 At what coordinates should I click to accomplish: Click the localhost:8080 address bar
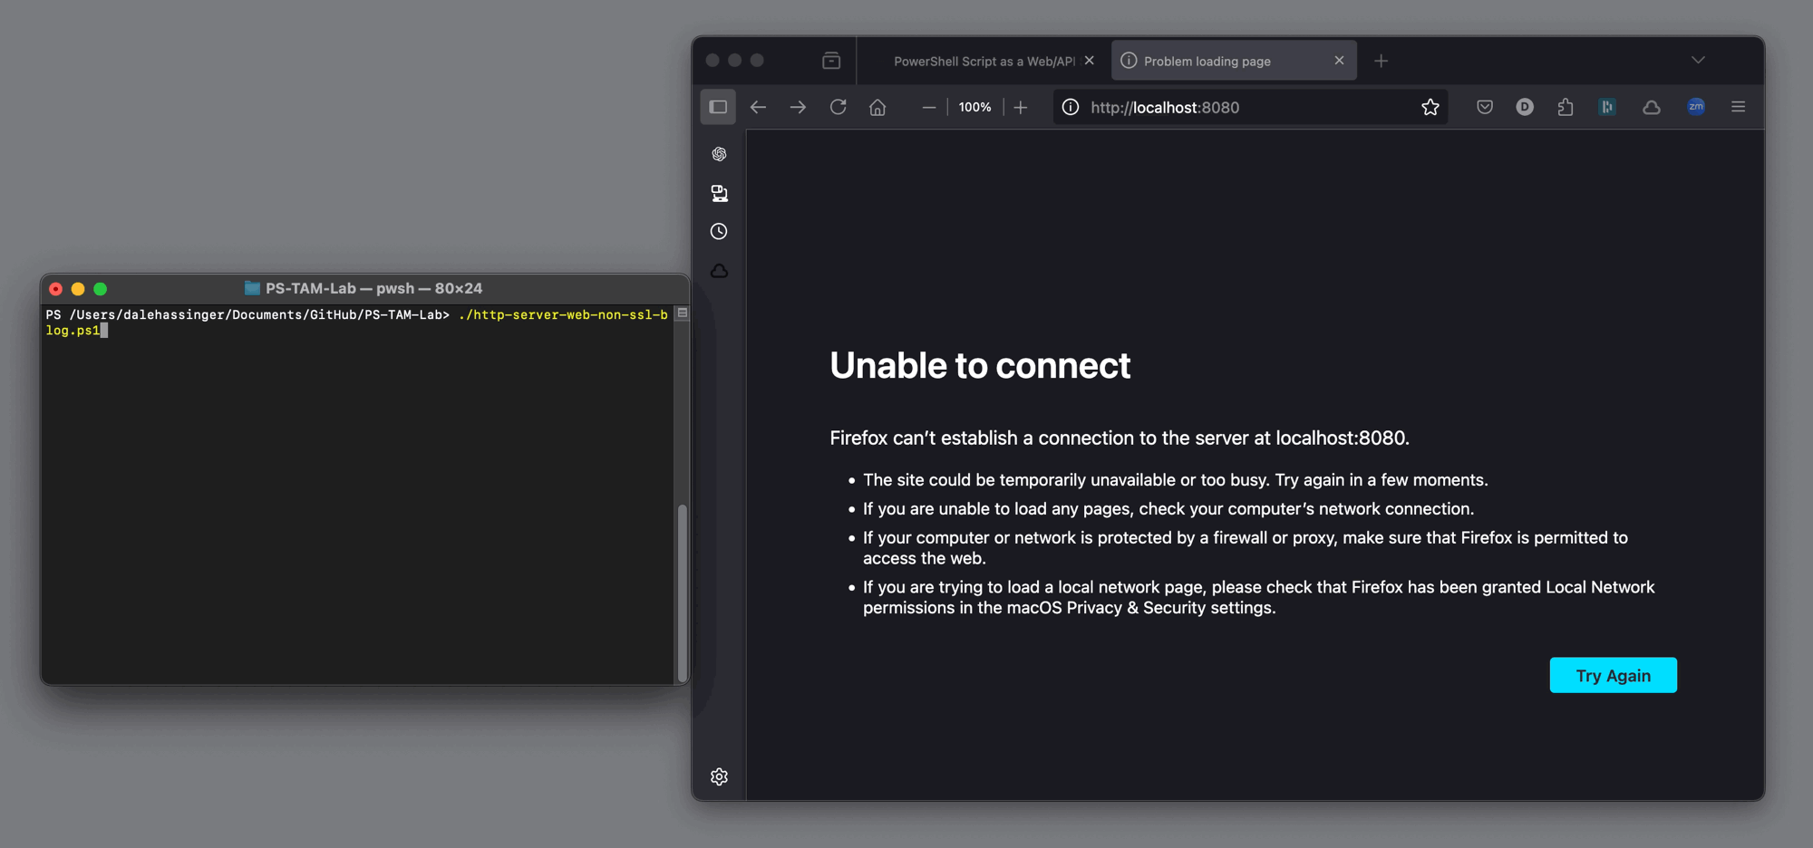point(1242,107)
